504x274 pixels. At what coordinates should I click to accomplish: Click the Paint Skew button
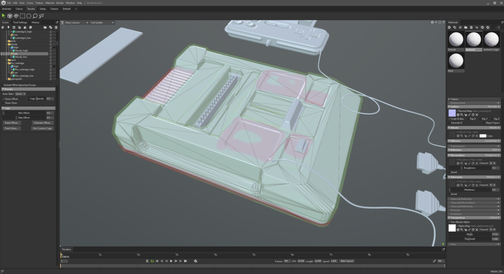(x=12, y=128)
